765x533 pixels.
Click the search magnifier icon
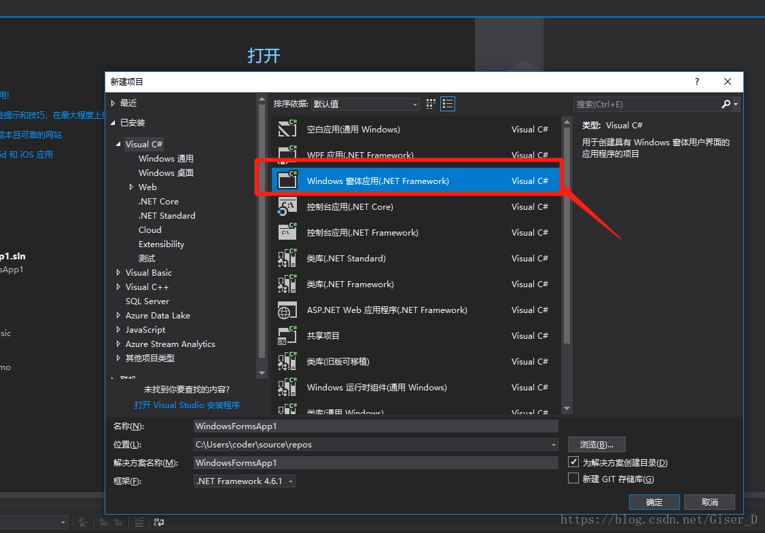click(x=726, y=104)
